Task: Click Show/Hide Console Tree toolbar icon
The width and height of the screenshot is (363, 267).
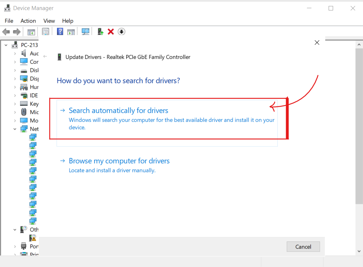Action: pyautogui.click(x=31, y=32)
